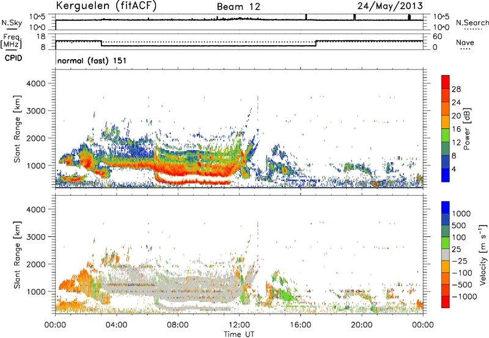
Task: Click the Velocity [m s-1] colorbar title
Action: (483, 254)
